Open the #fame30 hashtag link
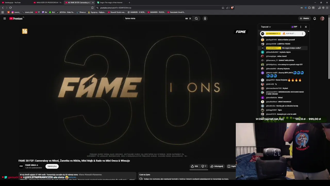 pos(88,175)
